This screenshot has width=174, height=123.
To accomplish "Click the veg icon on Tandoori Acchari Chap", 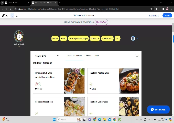I will [x=91, y=84].
